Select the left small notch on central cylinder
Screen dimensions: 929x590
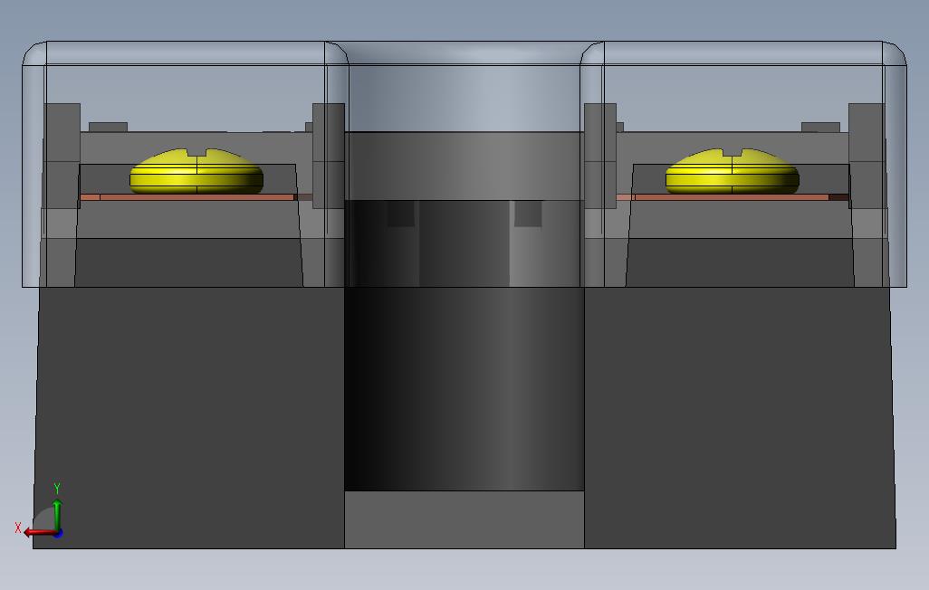tap(400, 214)
